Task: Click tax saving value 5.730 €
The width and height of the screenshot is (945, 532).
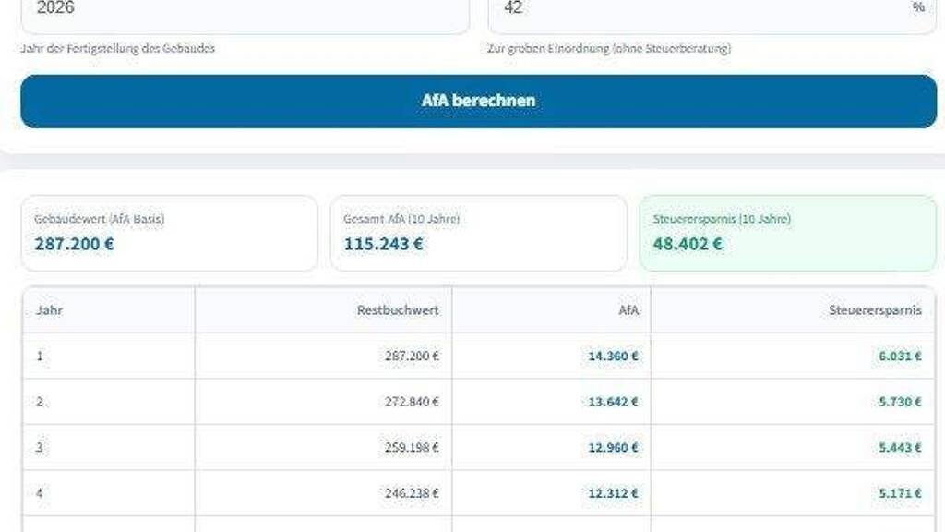Action: click(x=900, y=402)
